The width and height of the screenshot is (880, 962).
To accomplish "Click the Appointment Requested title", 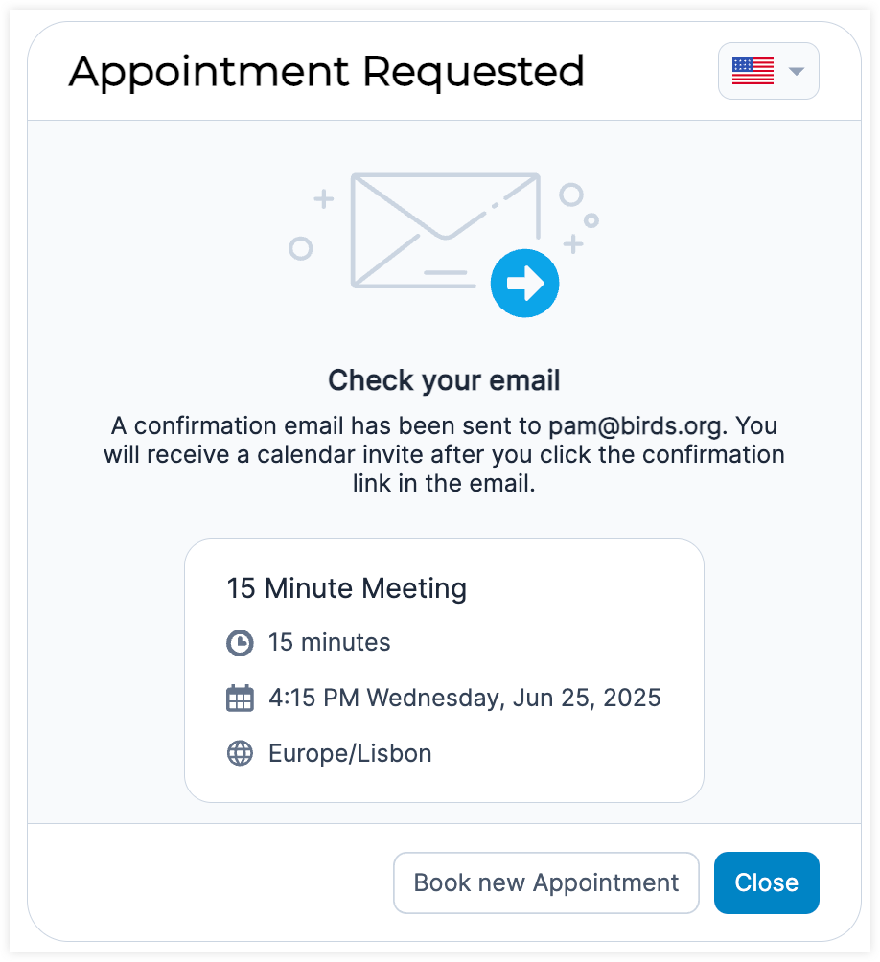I will tap(326, 71).
